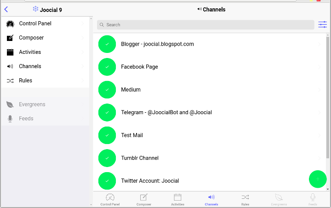
Task: Open the Facebook Page channel name
Action: click(139, 67)
